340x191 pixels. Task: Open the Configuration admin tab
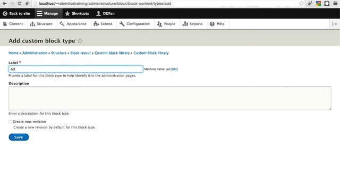point(135,24)
